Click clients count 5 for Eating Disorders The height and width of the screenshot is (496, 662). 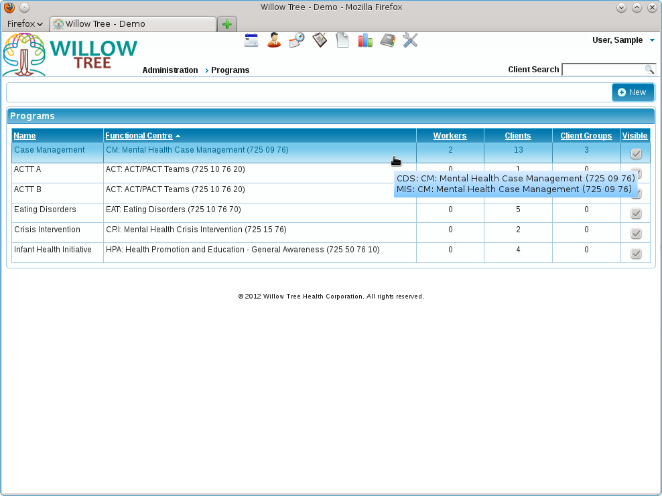(x=518, y=210)
